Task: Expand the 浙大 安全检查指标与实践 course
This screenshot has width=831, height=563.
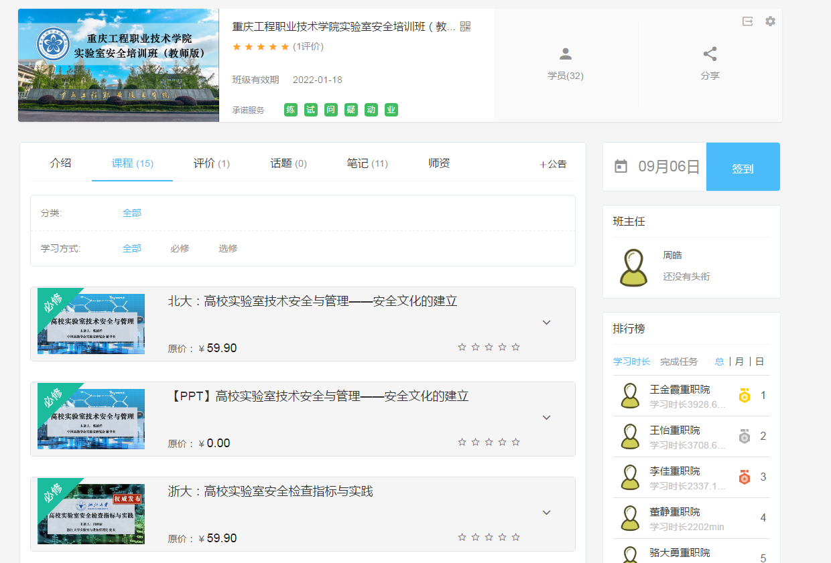Action: click(x=546, y=513)
